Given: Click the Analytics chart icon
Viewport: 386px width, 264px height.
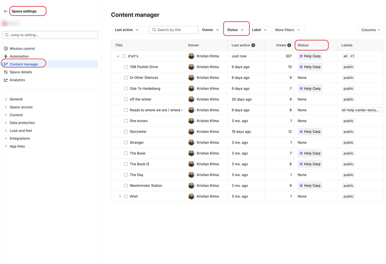Looking at the screenshot, I should [x=6, y=80].
